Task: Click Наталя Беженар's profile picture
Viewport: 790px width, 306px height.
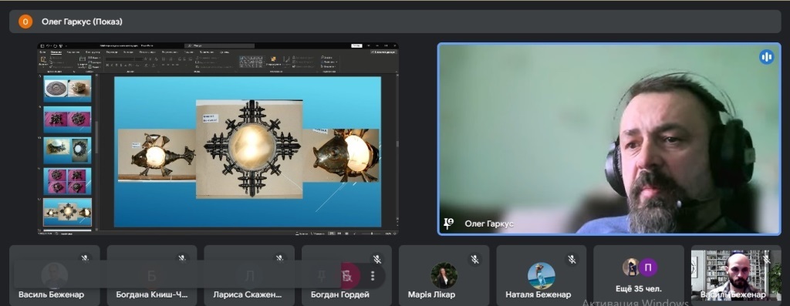Action: coord(541,275)
